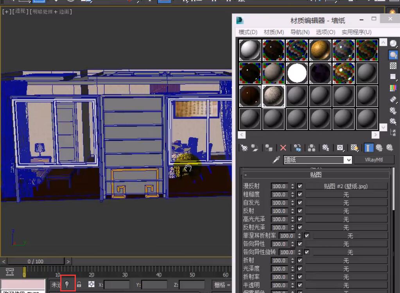Click the red X reset material icon
The width and height of the screenshot is (400, 293).
click(283, 148)
